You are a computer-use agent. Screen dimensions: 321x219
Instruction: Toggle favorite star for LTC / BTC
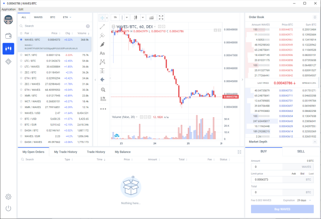click(x=21, y=61)
